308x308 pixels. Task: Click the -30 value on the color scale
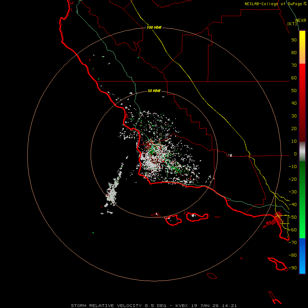293,192
